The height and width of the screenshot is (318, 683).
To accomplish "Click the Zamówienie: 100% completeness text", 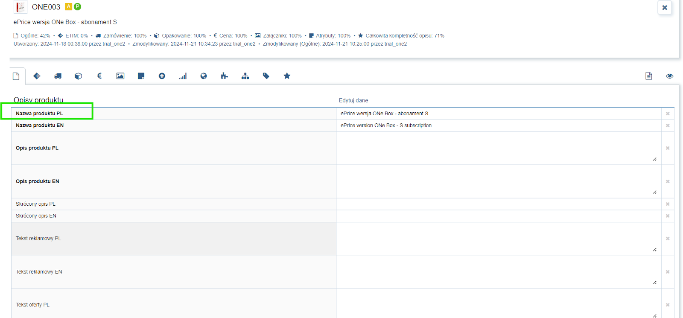I will [x=125, y=36].
